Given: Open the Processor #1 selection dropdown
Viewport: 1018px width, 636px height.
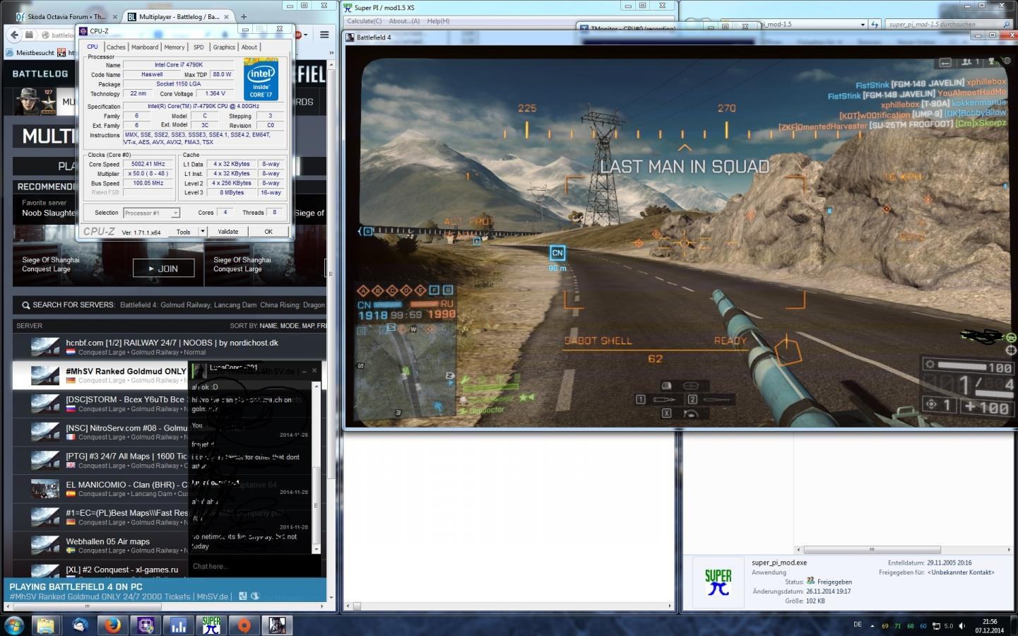Looking at the screenshot, I should coord(152,213).
